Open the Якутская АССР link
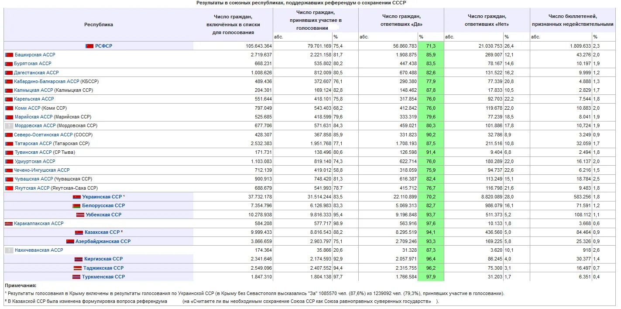The width and height of the screenshot is (621, 309). (x=32, y=188)
